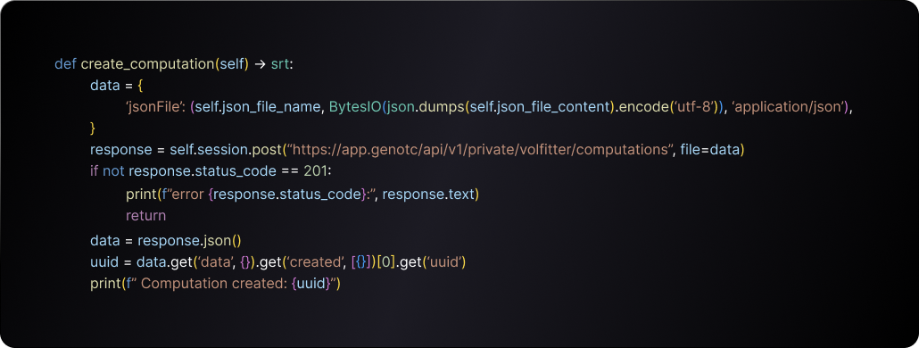This screenshot has width=919, height=348.
Task: Click 'response.json()' call
Action: click(190, 241)
